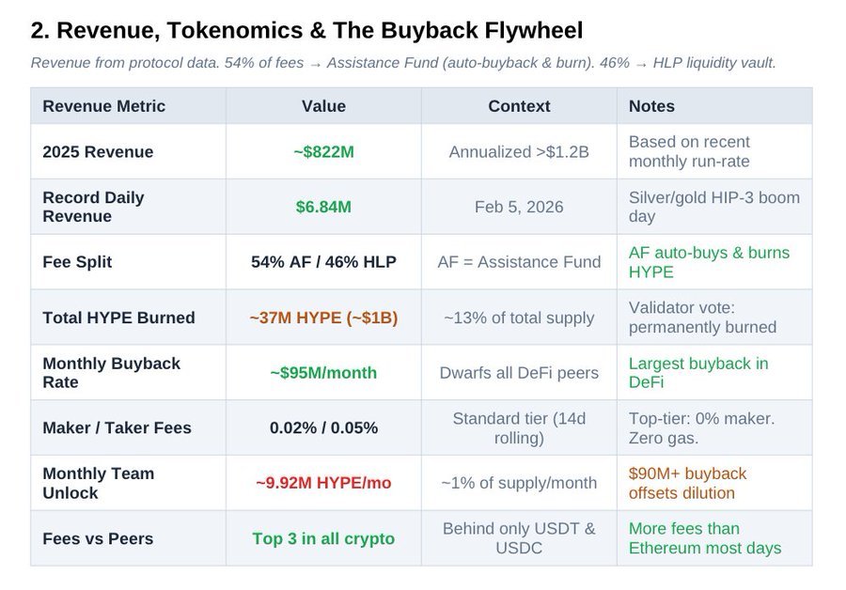Click the ~13% of total supply cell

click(x=519, y=318)
